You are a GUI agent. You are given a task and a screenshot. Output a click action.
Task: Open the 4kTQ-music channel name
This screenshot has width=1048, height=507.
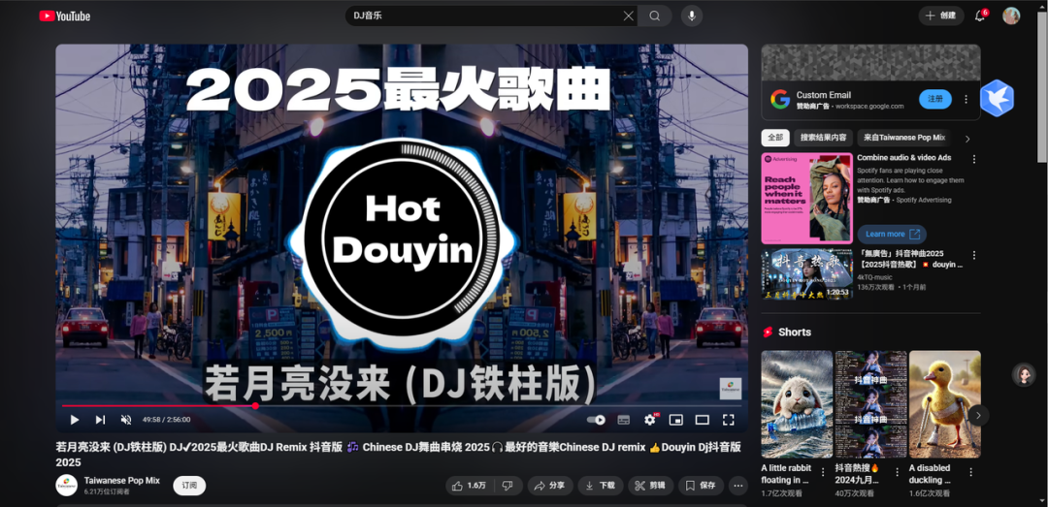tap(875, 276)
